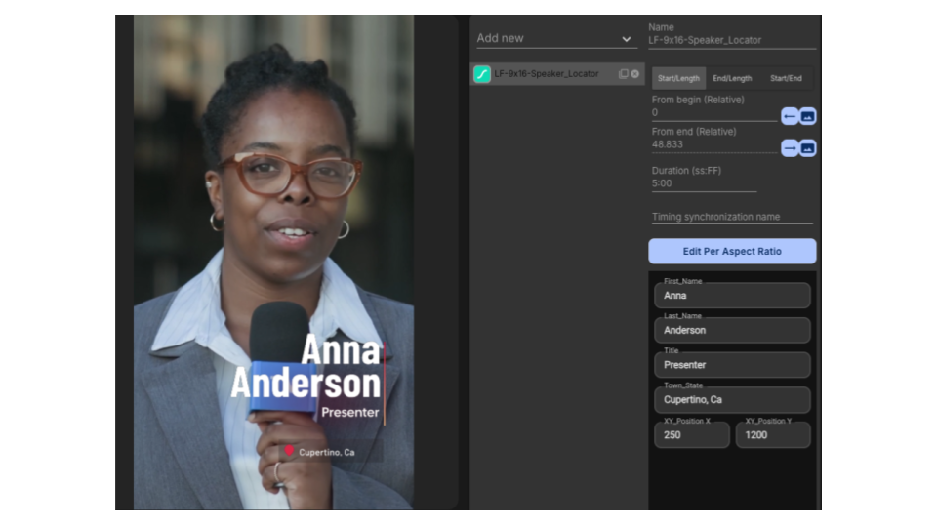Remove the LF-9x16-Speaker_Locator item
Viewport: 937px width, 527px height.
pyautogui.click(x=635, y=74)
